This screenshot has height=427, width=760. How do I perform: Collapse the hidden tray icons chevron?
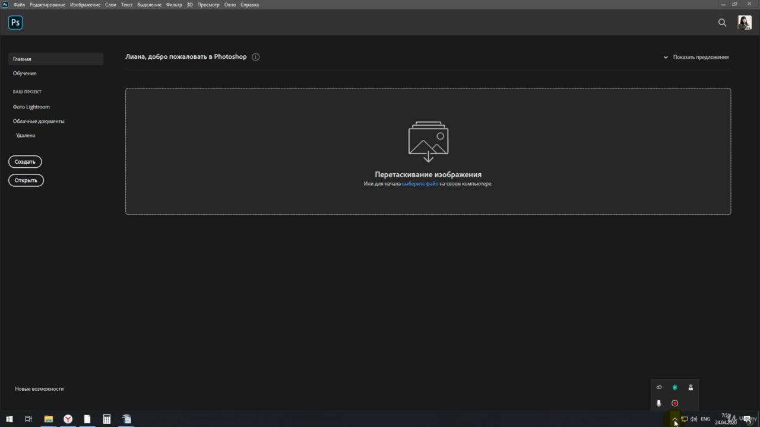[x=674, y=419]
